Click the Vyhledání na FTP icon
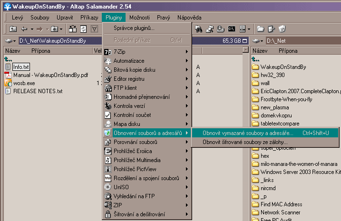 108,196
